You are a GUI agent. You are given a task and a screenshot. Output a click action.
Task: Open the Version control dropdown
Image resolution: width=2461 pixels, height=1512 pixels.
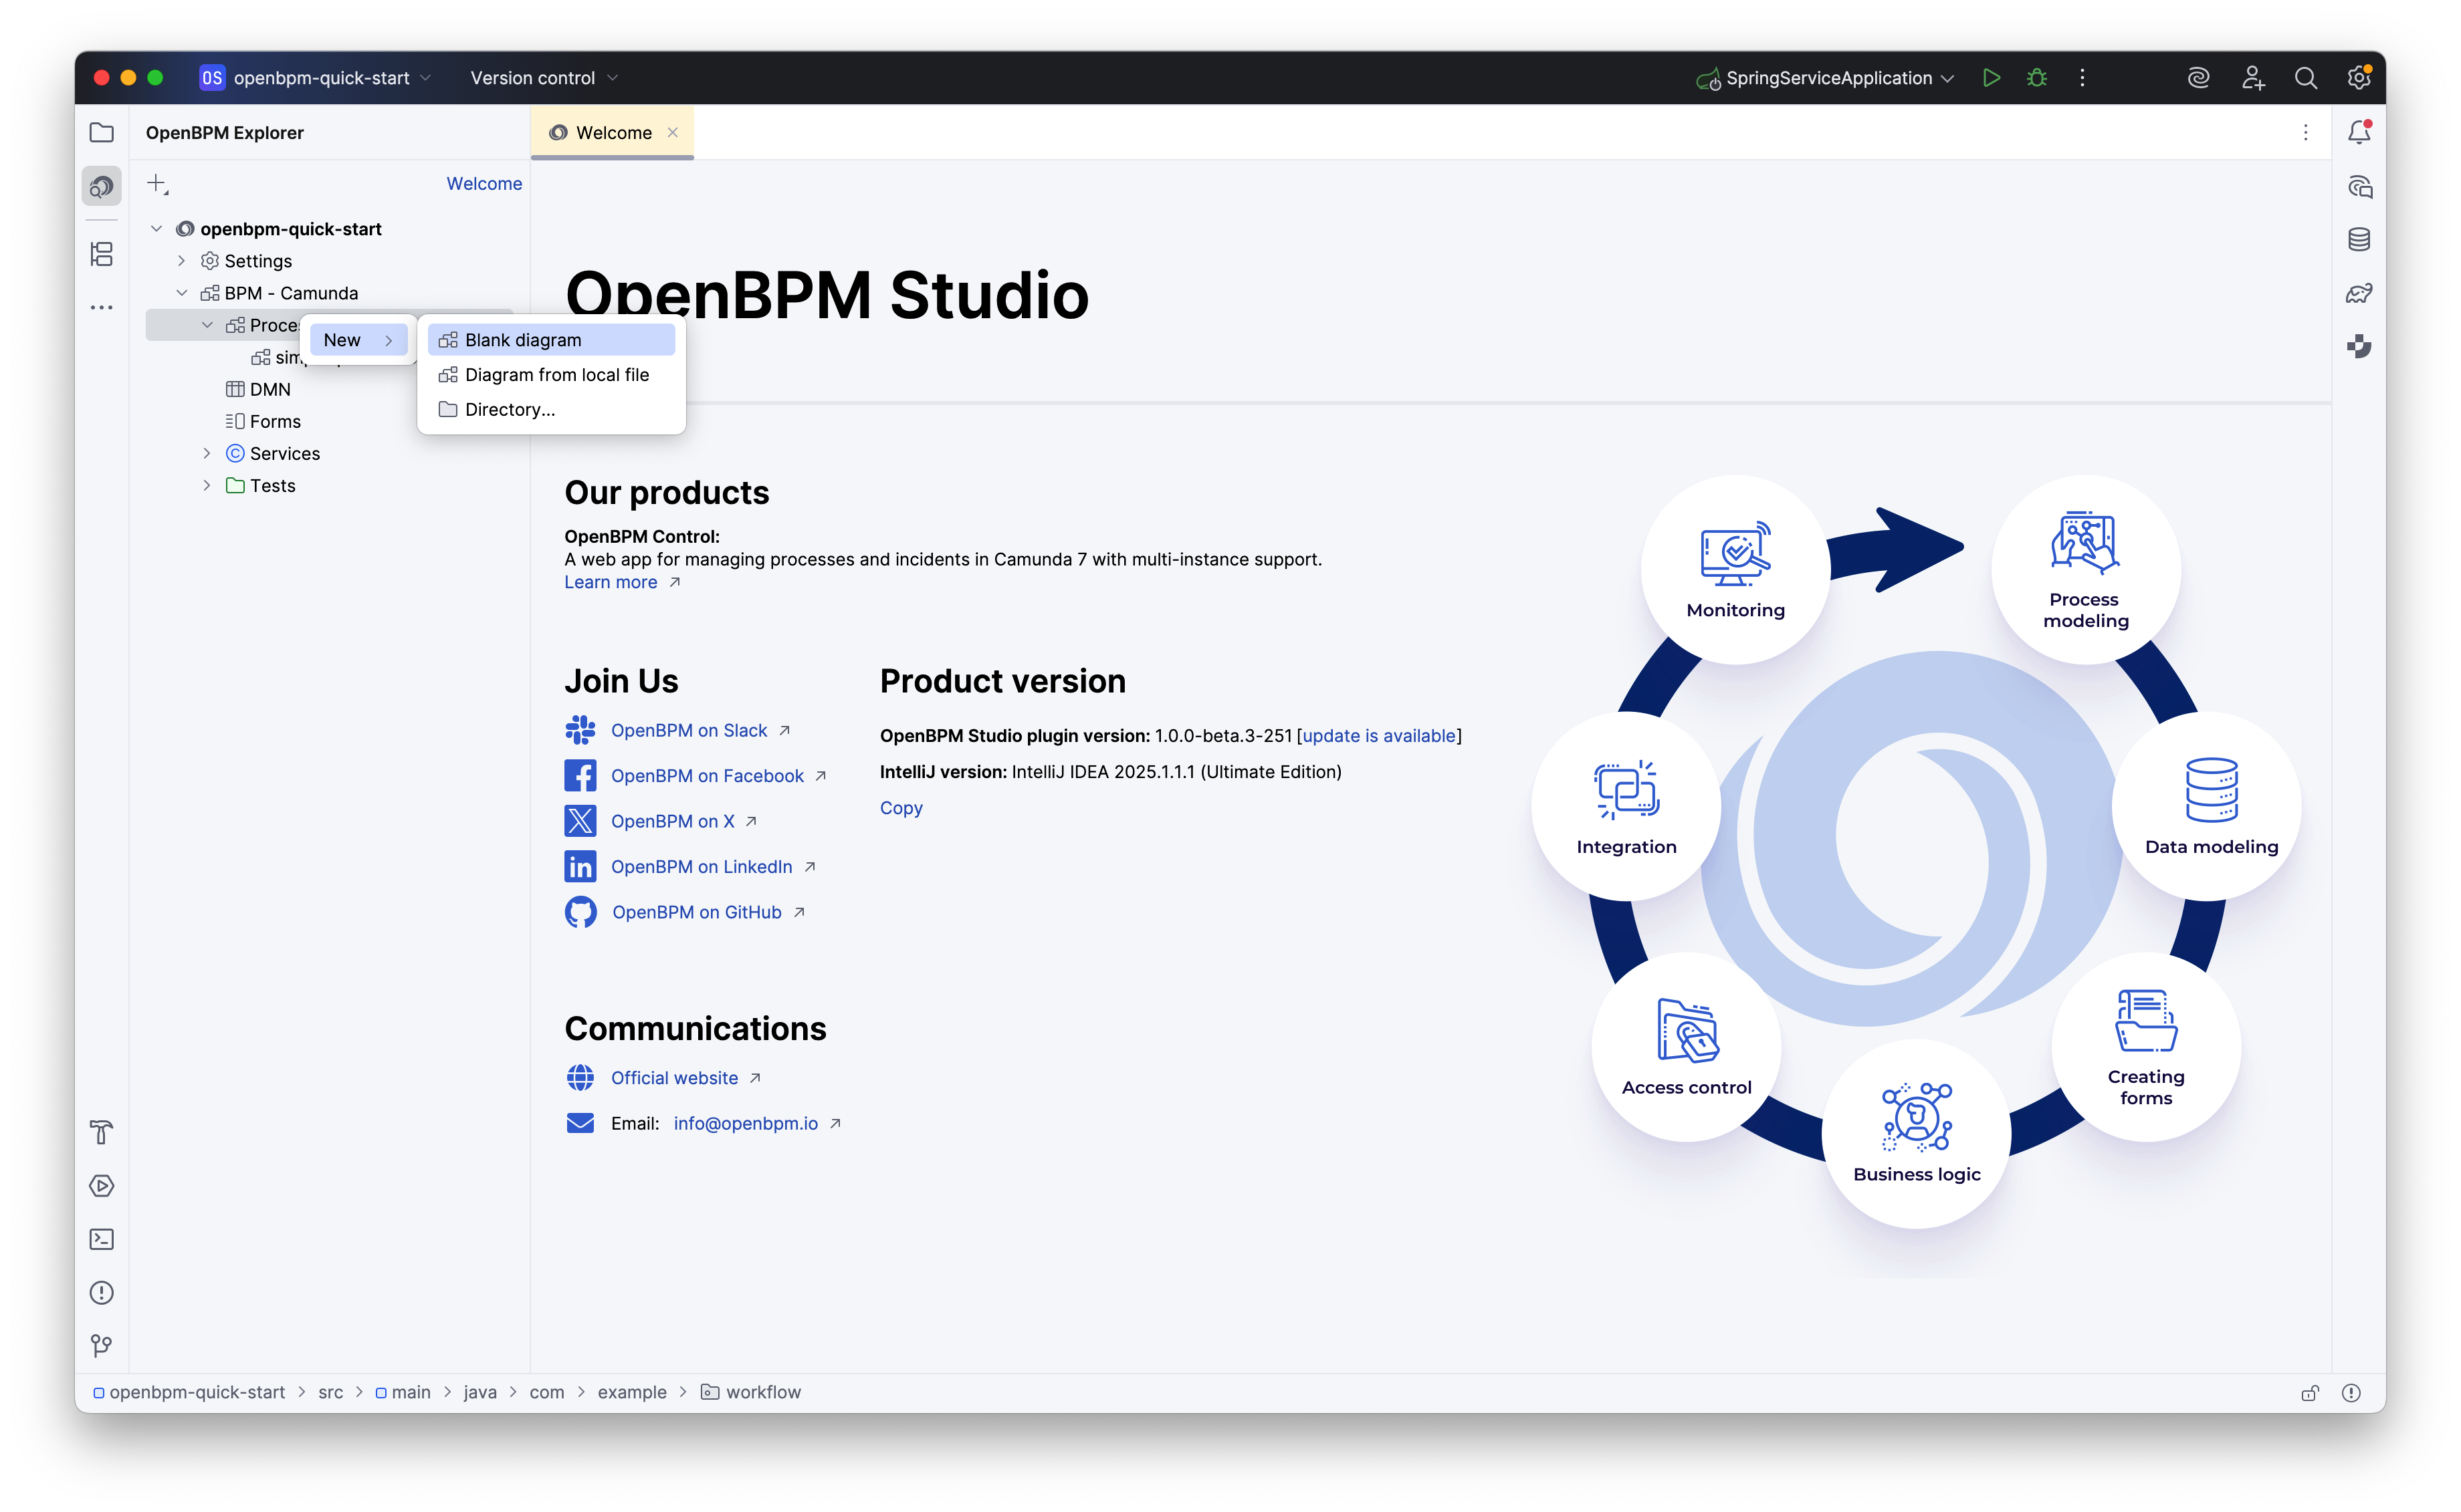(544, 78)
